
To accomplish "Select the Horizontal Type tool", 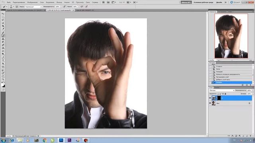I will tap(3, 61).
